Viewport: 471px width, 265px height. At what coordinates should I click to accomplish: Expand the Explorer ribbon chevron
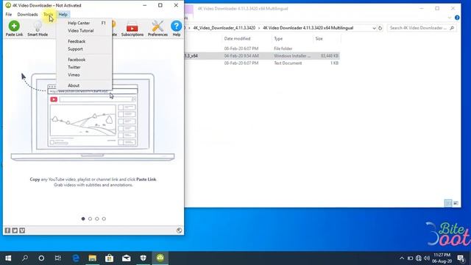(450, 18)
